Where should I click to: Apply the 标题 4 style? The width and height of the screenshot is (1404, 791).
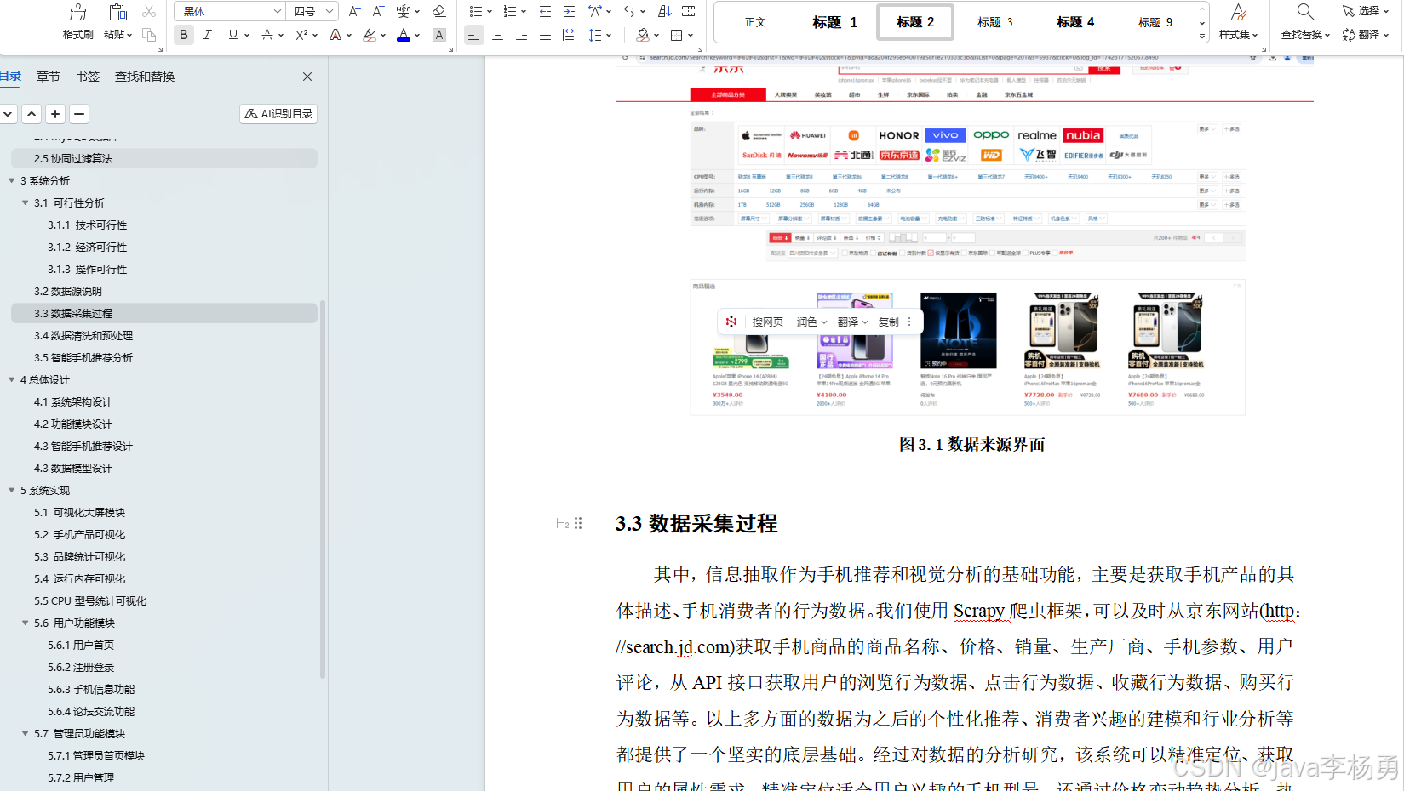pos(1074,22)
